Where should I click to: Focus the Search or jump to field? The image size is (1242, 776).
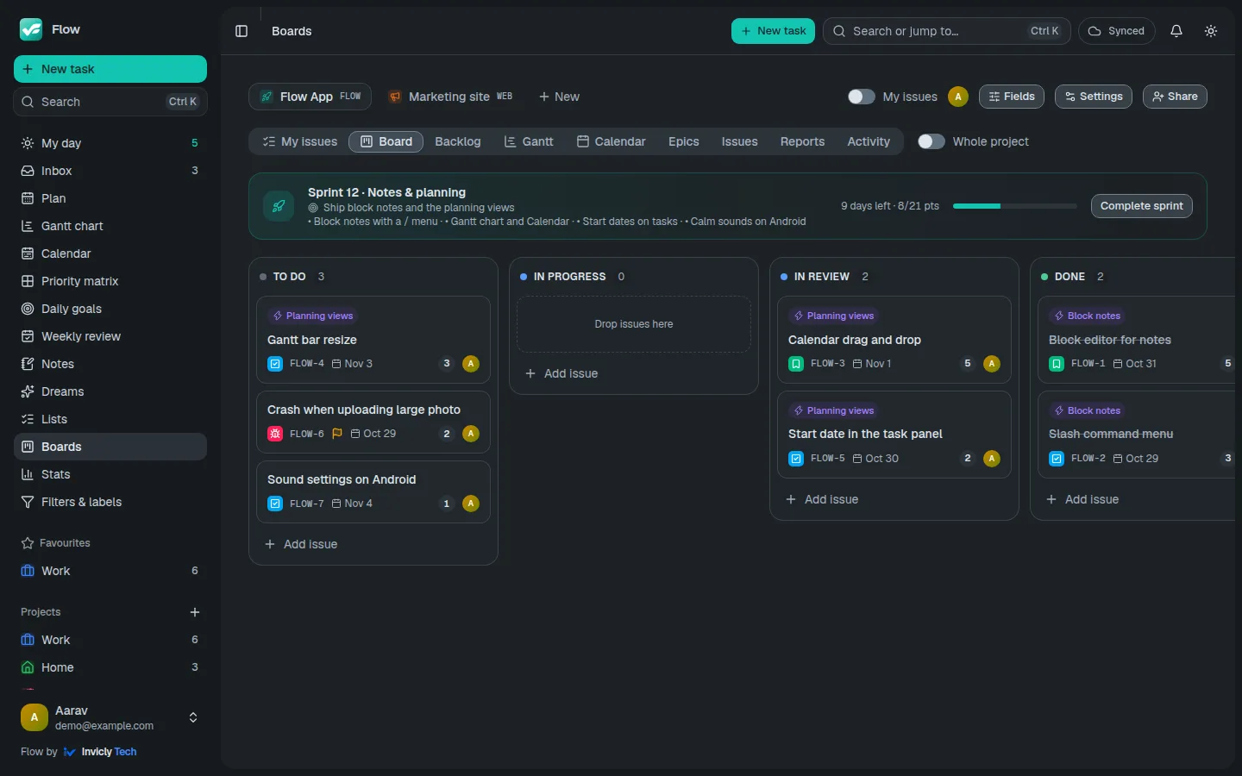pyautogui.click(x=947, y=31)
